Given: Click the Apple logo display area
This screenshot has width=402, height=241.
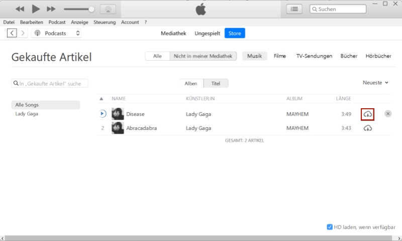Looking at the screenshot, I should pyautogui.click(x=200, y=9).
